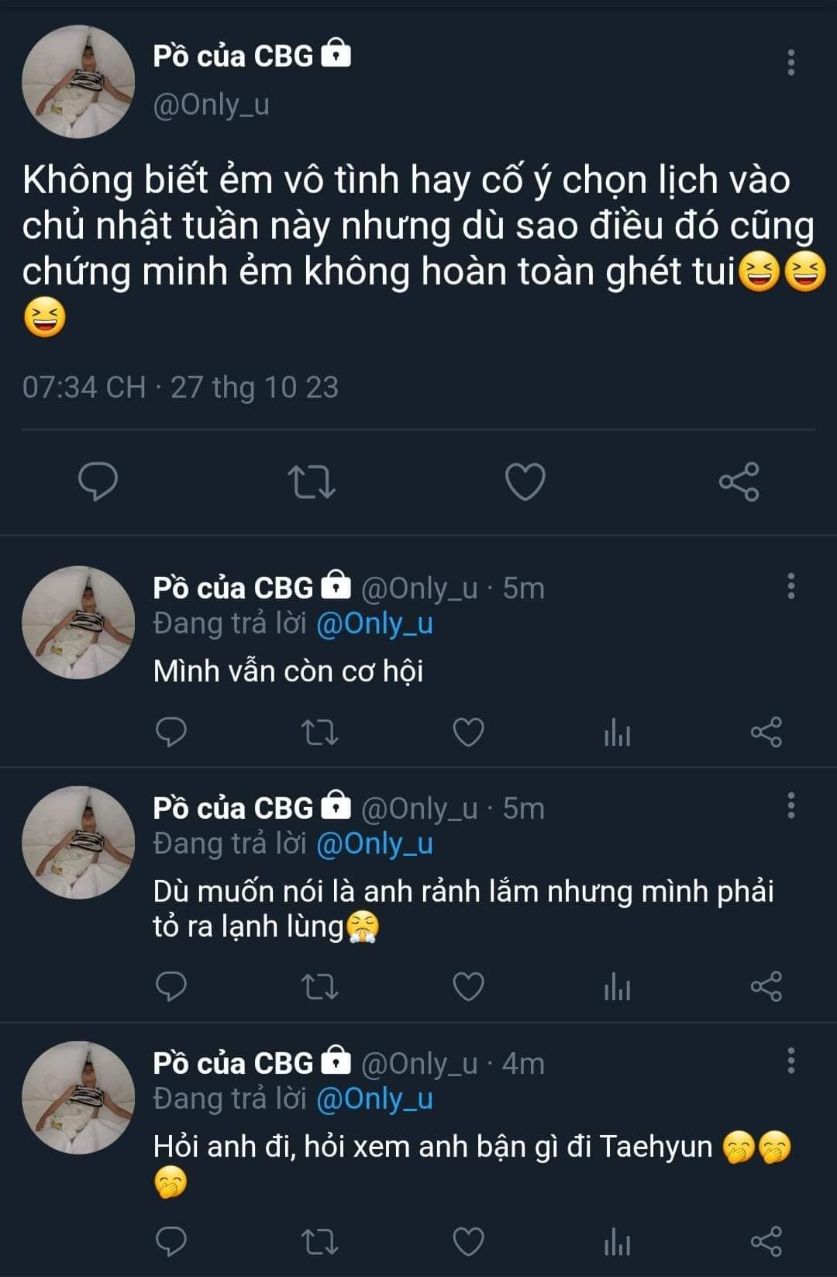Image resolution: width=837 pixels, height=1277 pixels.
Task: Retweet the main tweet
Action: [x=312, y=481]
